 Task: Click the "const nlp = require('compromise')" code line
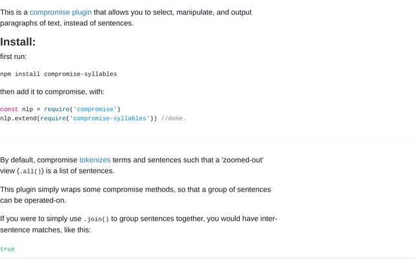pos(60,109)
